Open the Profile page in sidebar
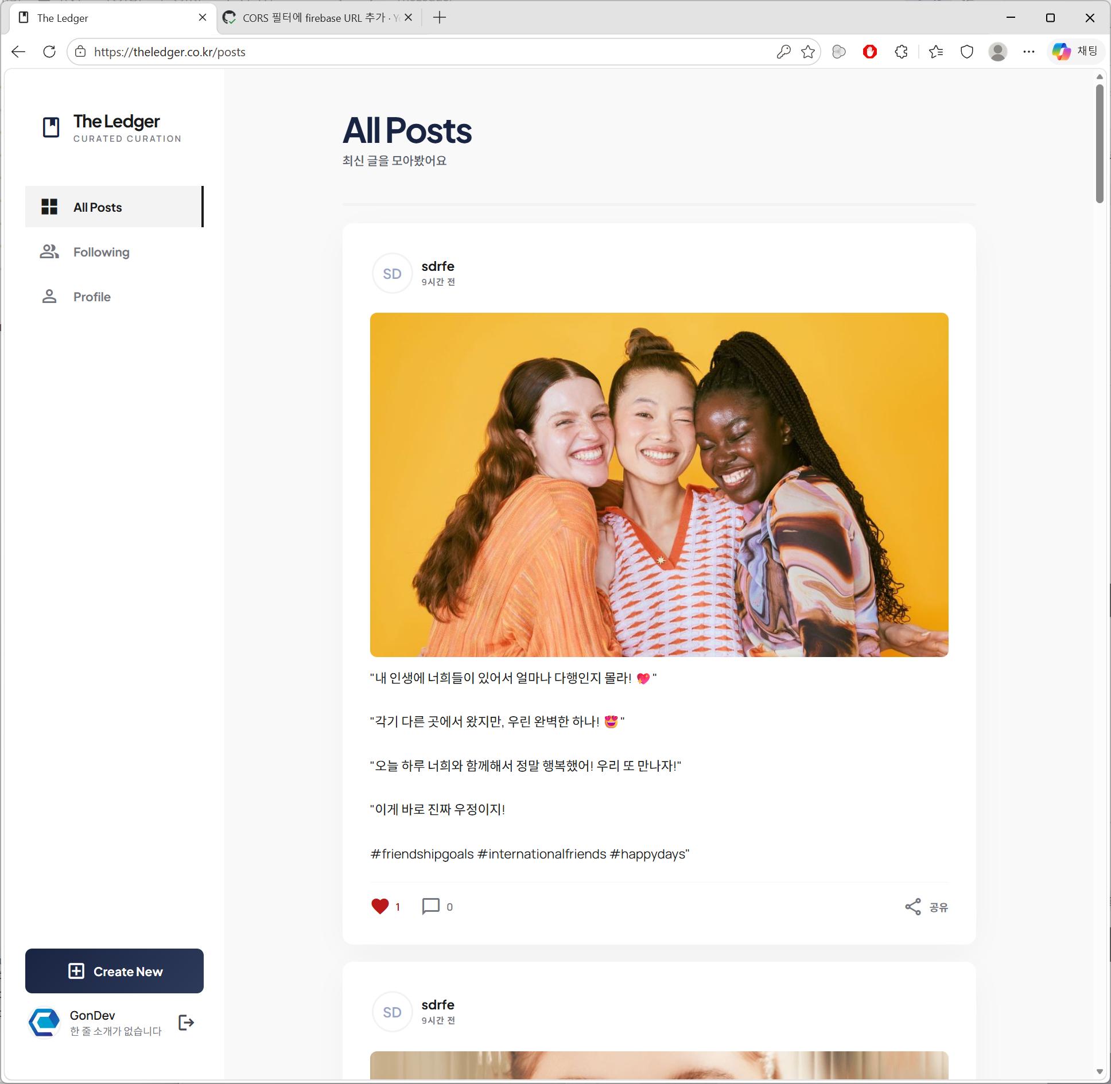Screen dimensions: 1111x1084 click(92, 297)
